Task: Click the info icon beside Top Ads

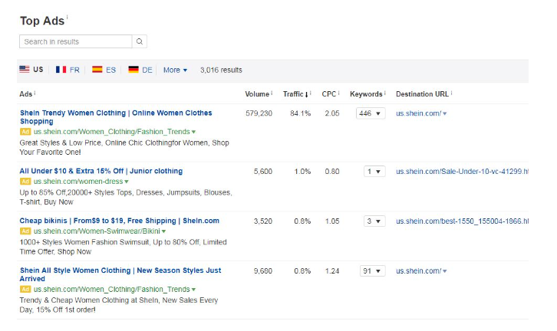Action: coord(68,17)
